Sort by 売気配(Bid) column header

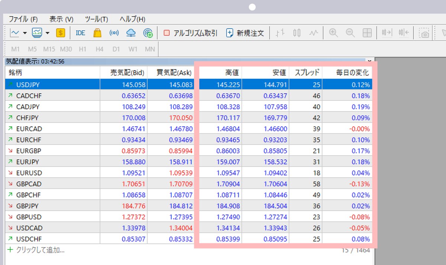pos(124,73)
